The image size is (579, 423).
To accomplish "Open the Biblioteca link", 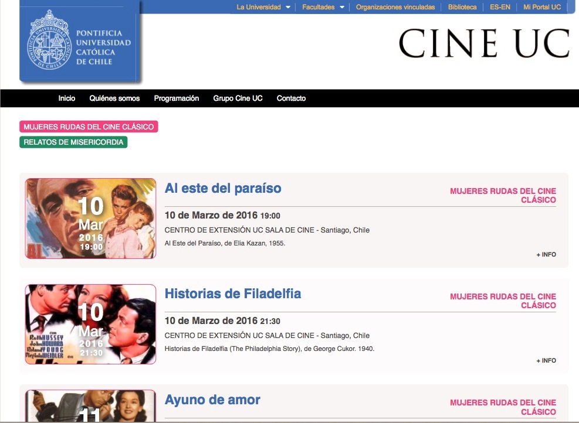I will click(x=462, y=7).
